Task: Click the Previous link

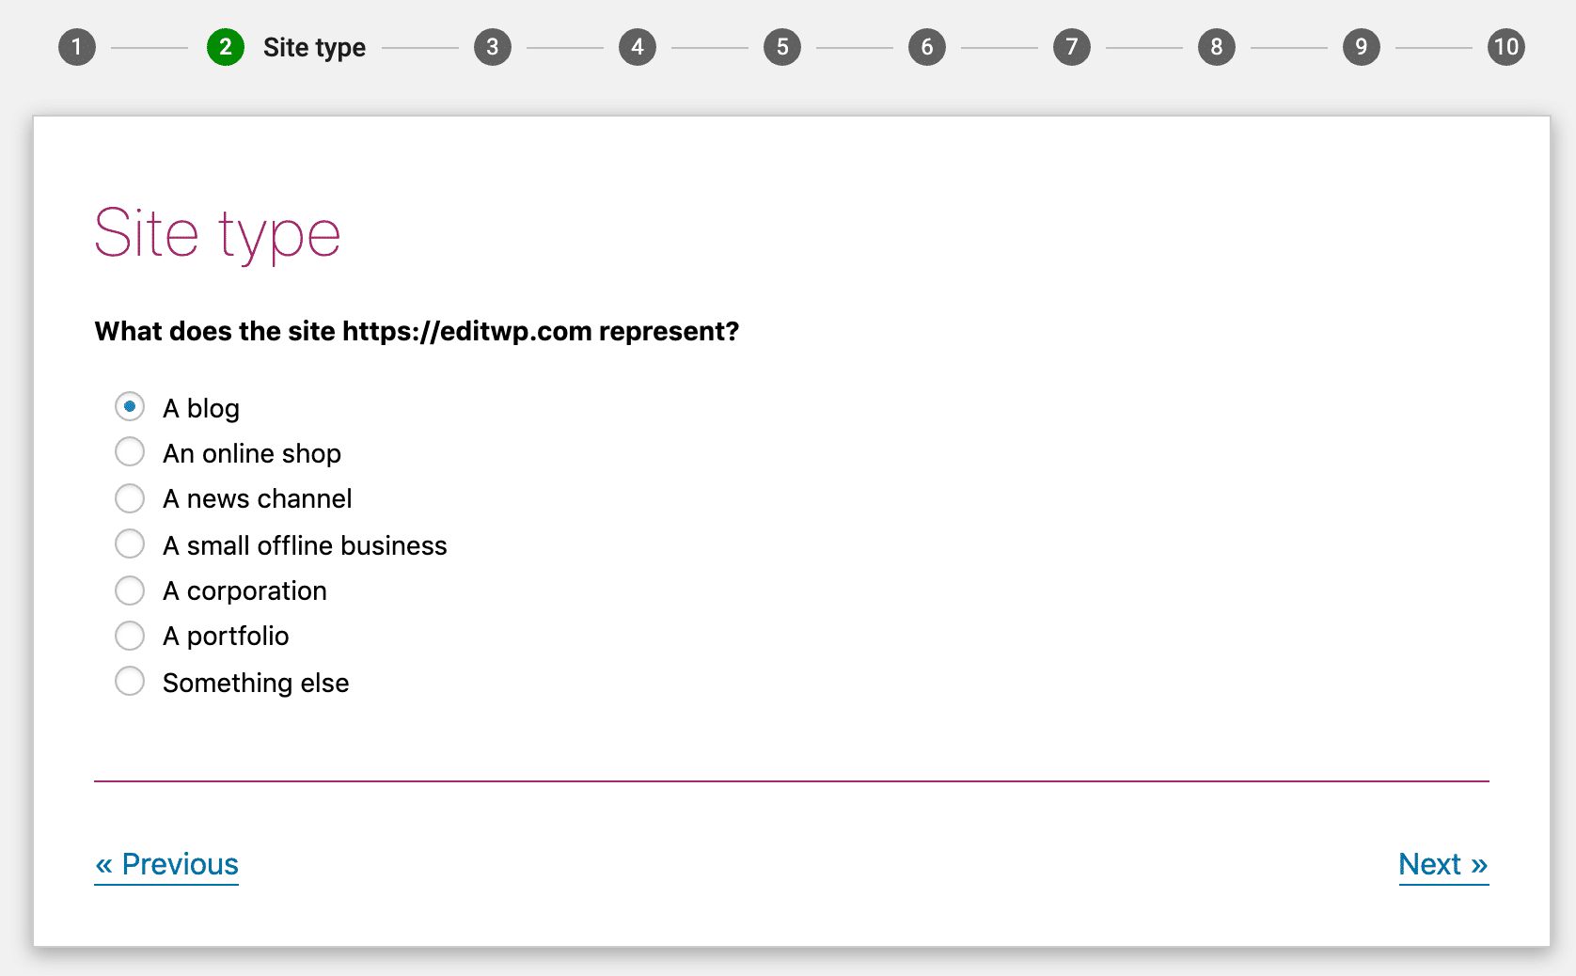Action: 165,864
